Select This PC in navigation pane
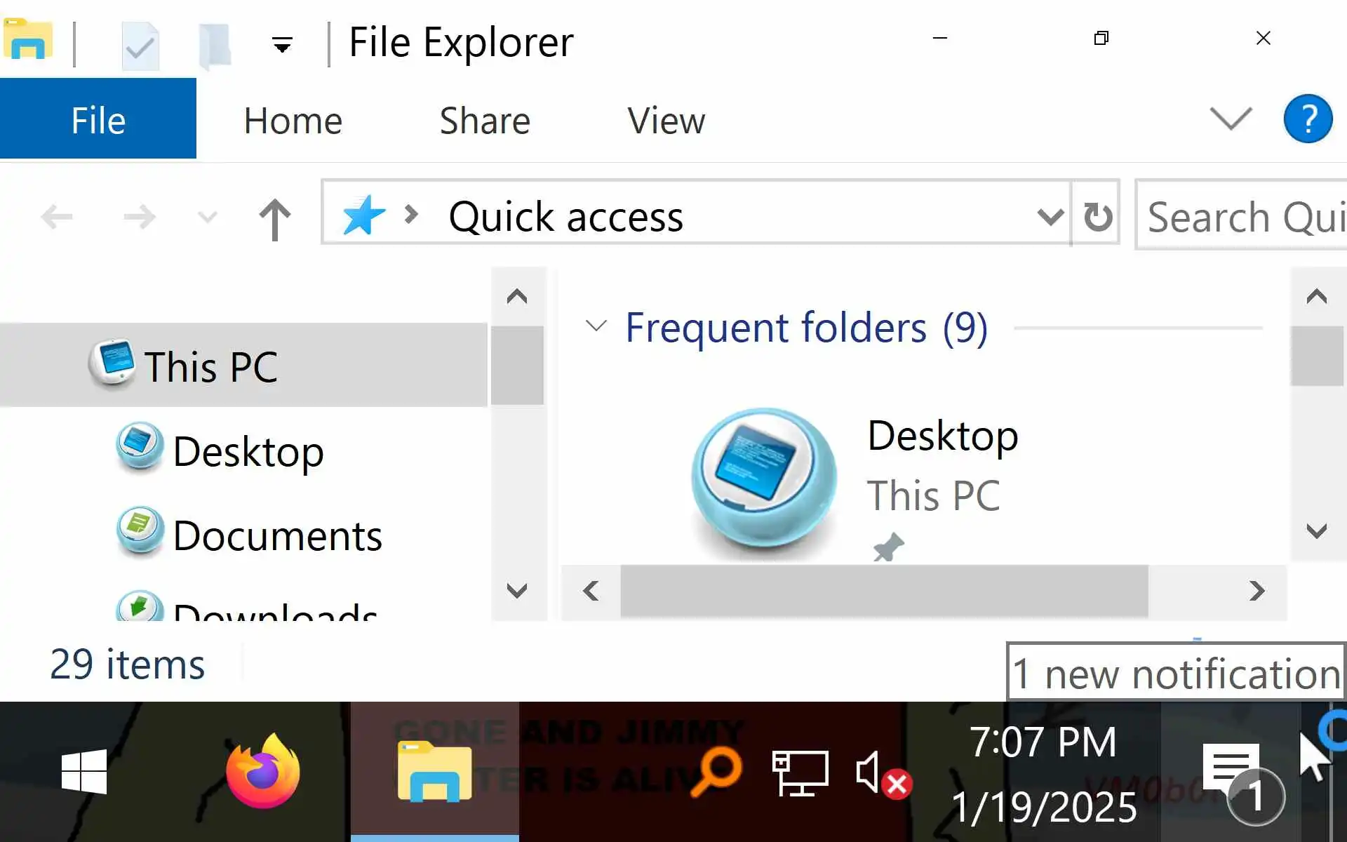This screenshot has width=1347, height=842. point(210,366)
